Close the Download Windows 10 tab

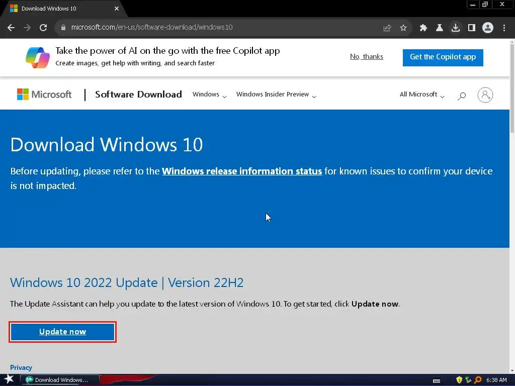[117, 9]
